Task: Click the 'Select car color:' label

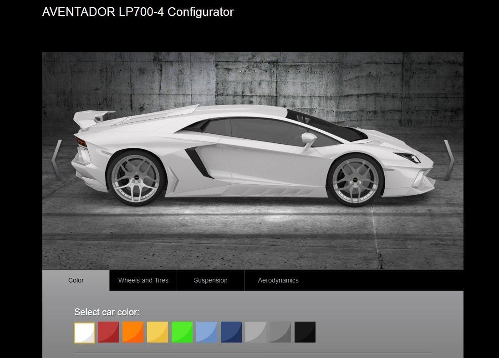Action: pos(107,312)
